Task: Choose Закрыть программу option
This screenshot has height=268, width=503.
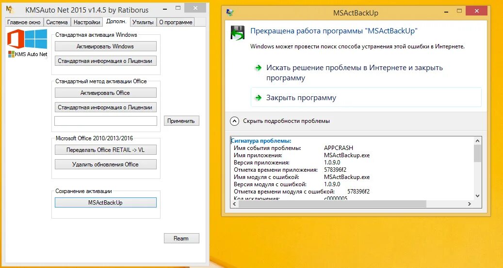Action: (366, 98)
